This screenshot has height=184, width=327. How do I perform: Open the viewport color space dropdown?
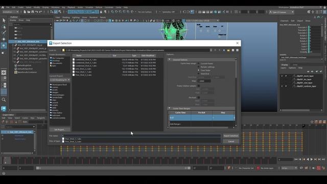click(202, 20)
